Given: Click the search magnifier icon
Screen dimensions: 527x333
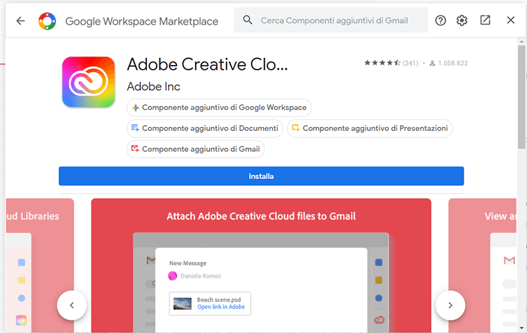Looking at the screenshot, I should [248, 20].
